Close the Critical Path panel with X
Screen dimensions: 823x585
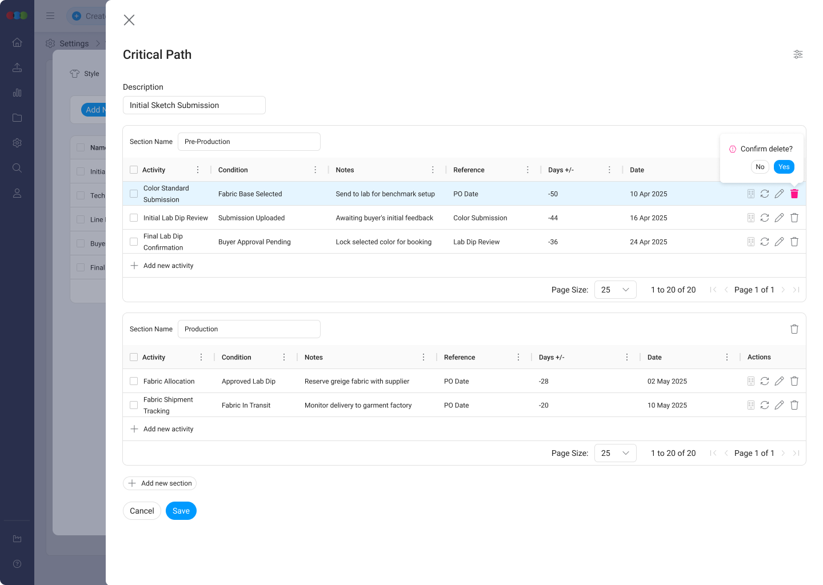pos(129,20)
